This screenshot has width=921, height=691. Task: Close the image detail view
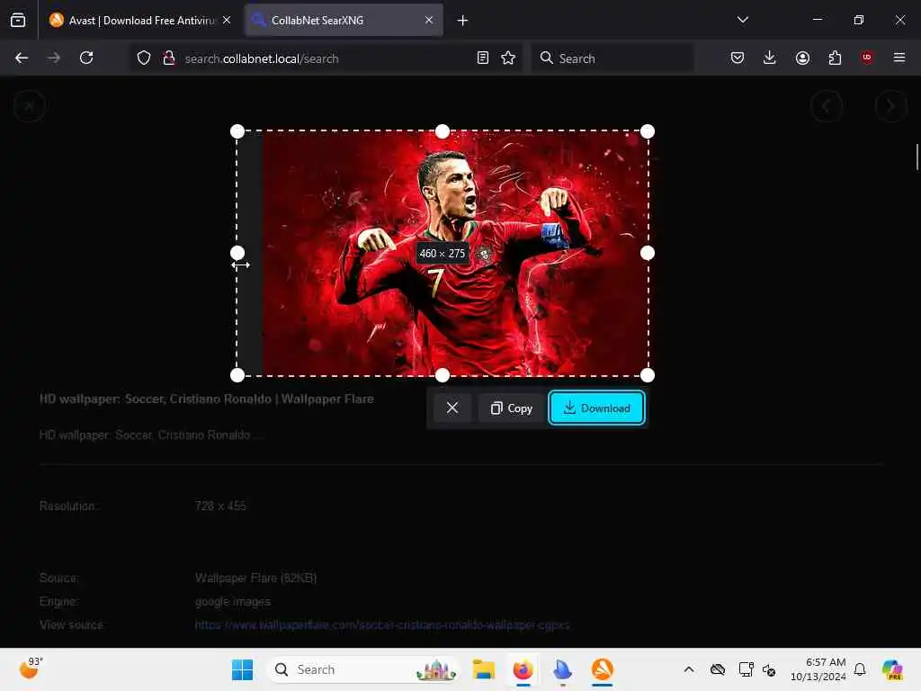click(29, 106)
